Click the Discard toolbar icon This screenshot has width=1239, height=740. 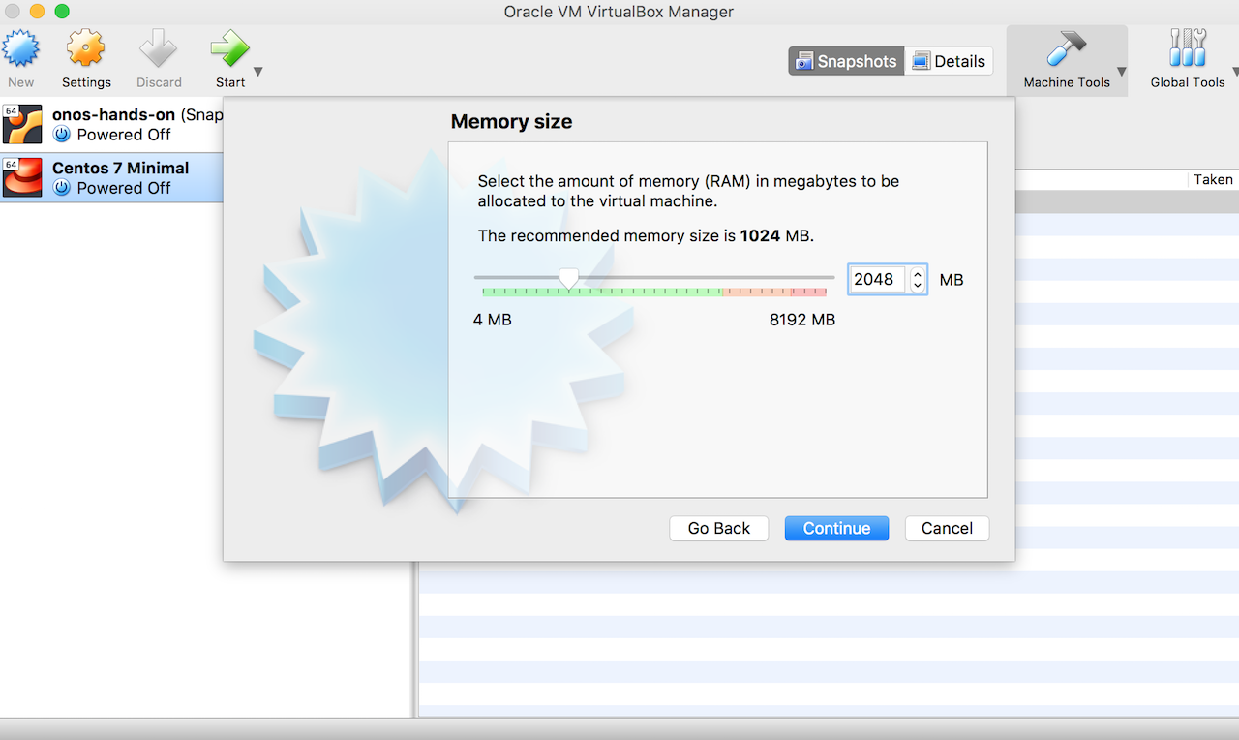click(x=159, y=48)
